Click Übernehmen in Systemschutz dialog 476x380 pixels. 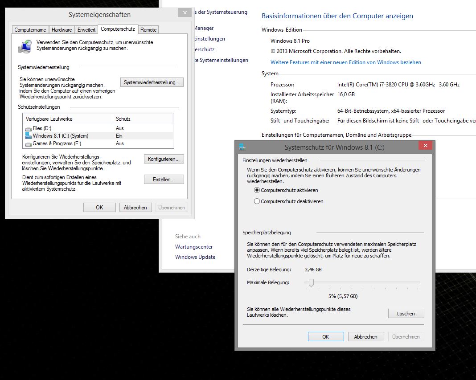click(x=406, y=337)
